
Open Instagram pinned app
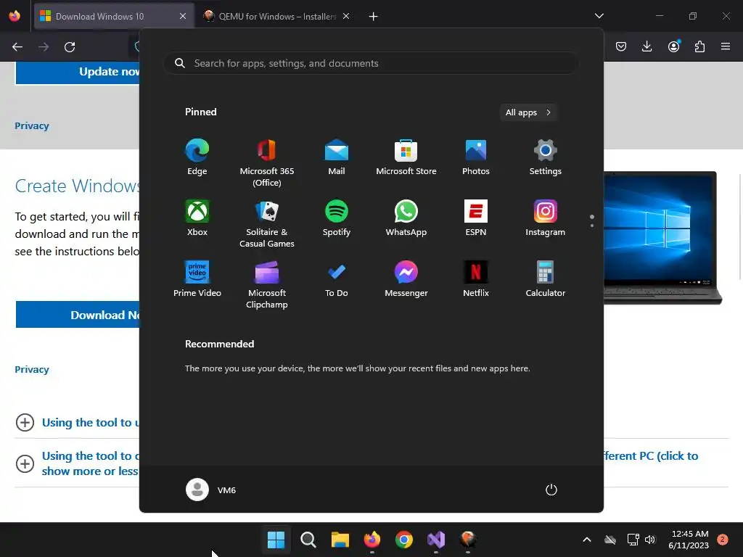tap(546, 218)
